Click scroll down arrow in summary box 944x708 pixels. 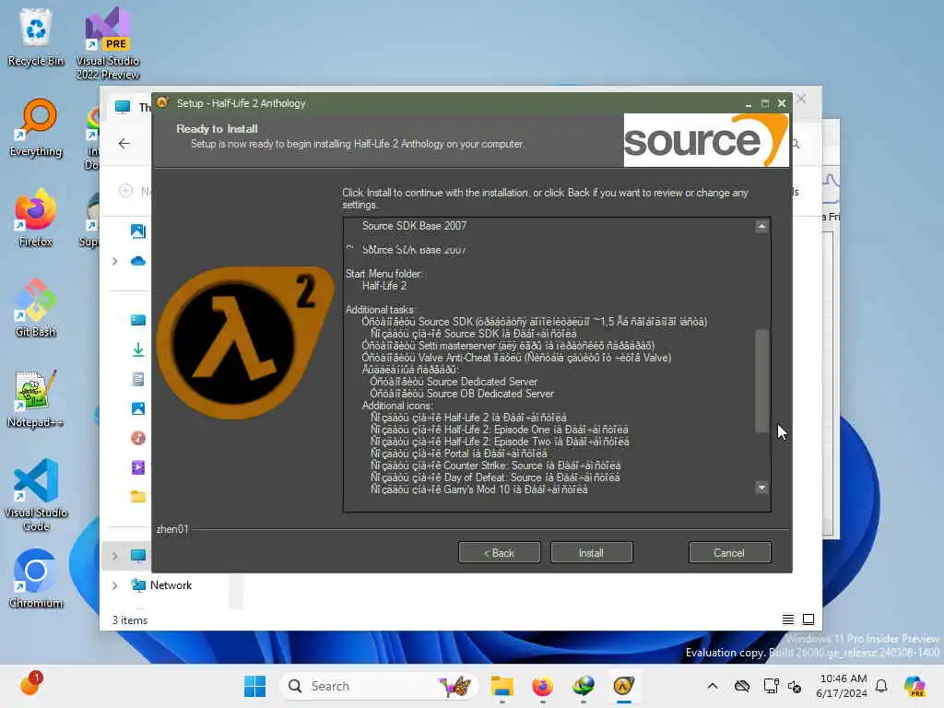tap(761, 488)
